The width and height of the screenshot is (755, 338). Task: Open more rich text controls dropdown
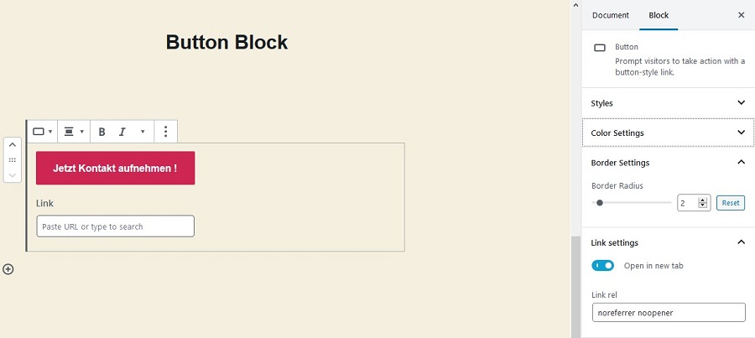point(143,132)
